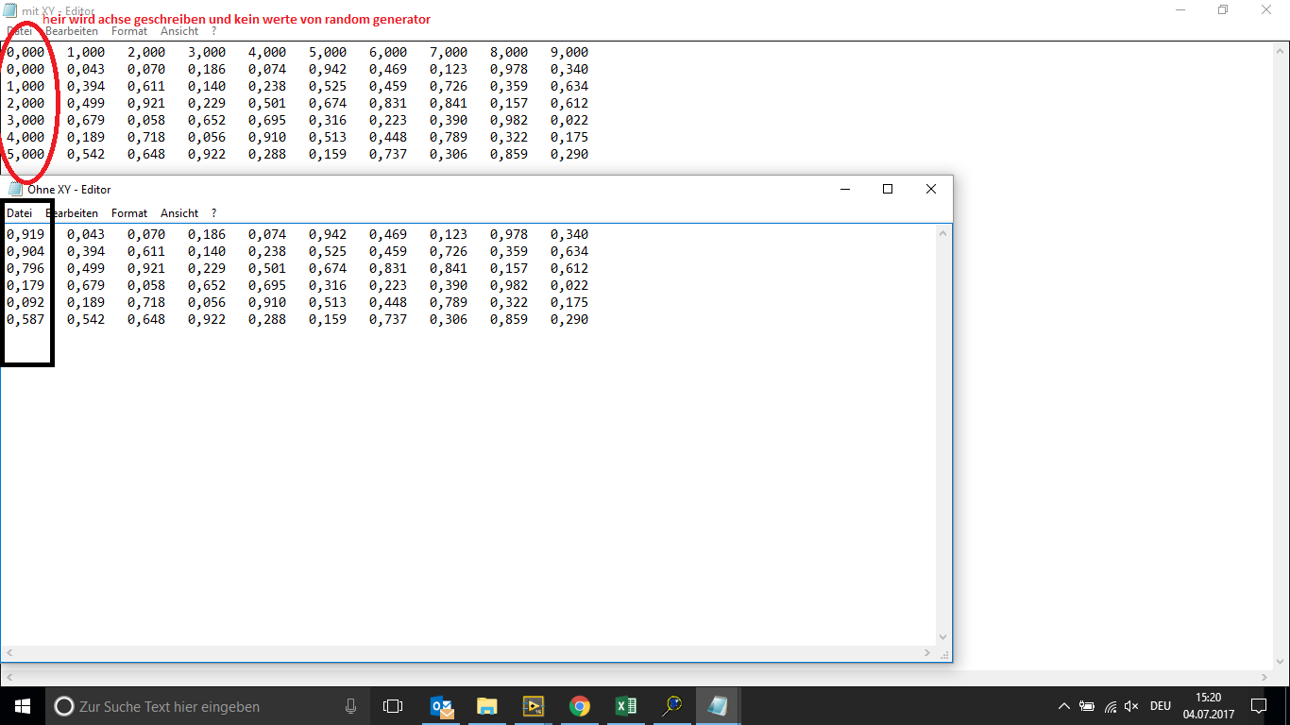Image resolution: width=1290 pixels, height=725 pixels.
Task: Open Format menu in mit XY window
Action: point(129,30)
